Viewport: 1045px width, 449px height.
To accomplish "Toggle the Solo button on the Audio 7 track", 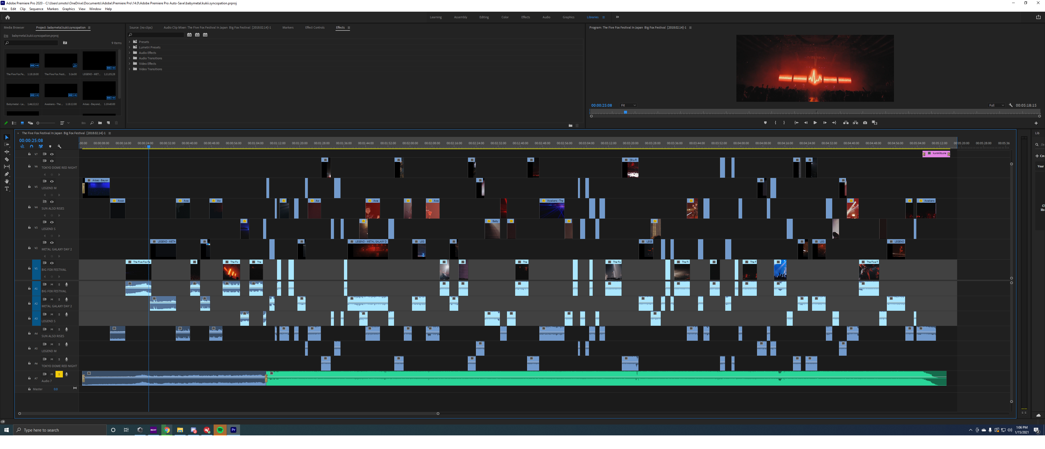I will point(59,374).
